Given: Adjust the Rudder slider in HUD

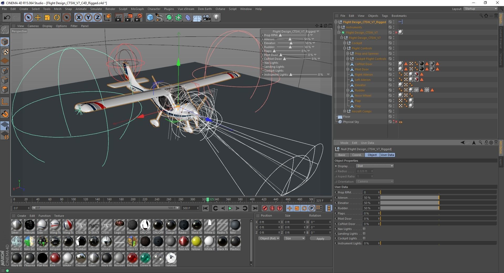Looking at the screenshot, I should 290,47.
